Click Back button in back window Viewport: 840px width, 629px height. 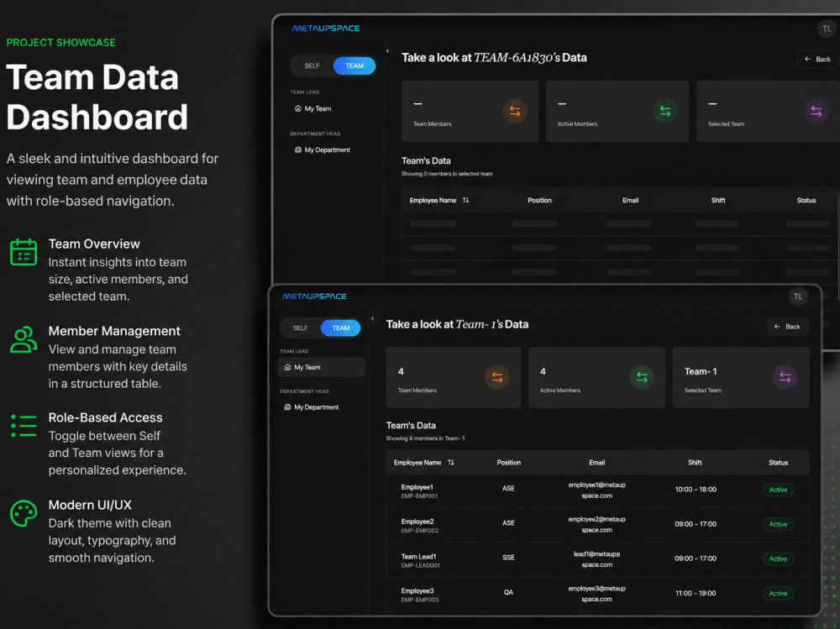tap(817, 59)
